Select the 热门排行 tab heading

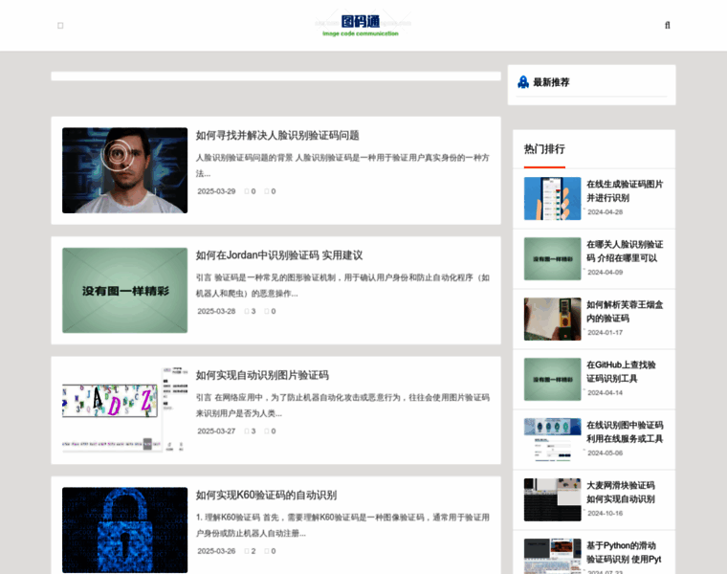click(544, 149)
